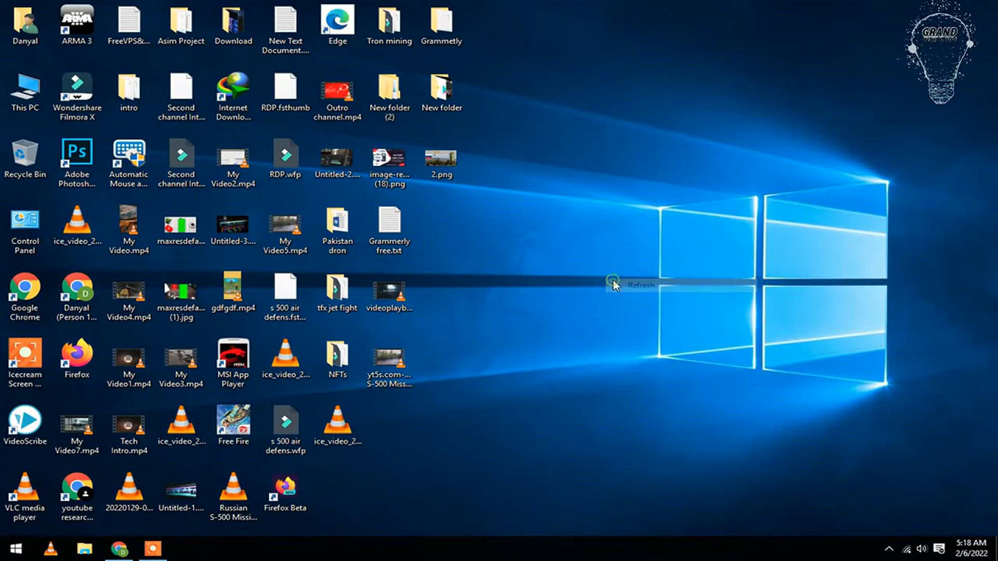
Task: Select RDP.fsthumb file
Action: (x=285, y=92)
